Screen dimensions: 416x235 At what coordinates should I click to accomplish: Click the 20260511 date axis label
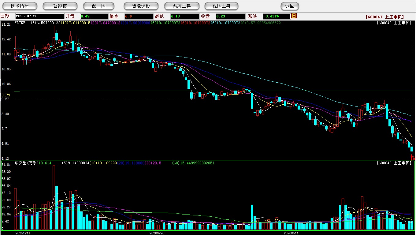click(x=291, y=233)
